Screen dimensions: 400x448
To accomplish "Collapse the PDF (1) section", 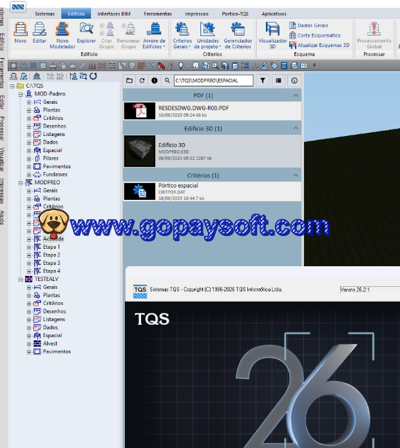I will 296,95.
